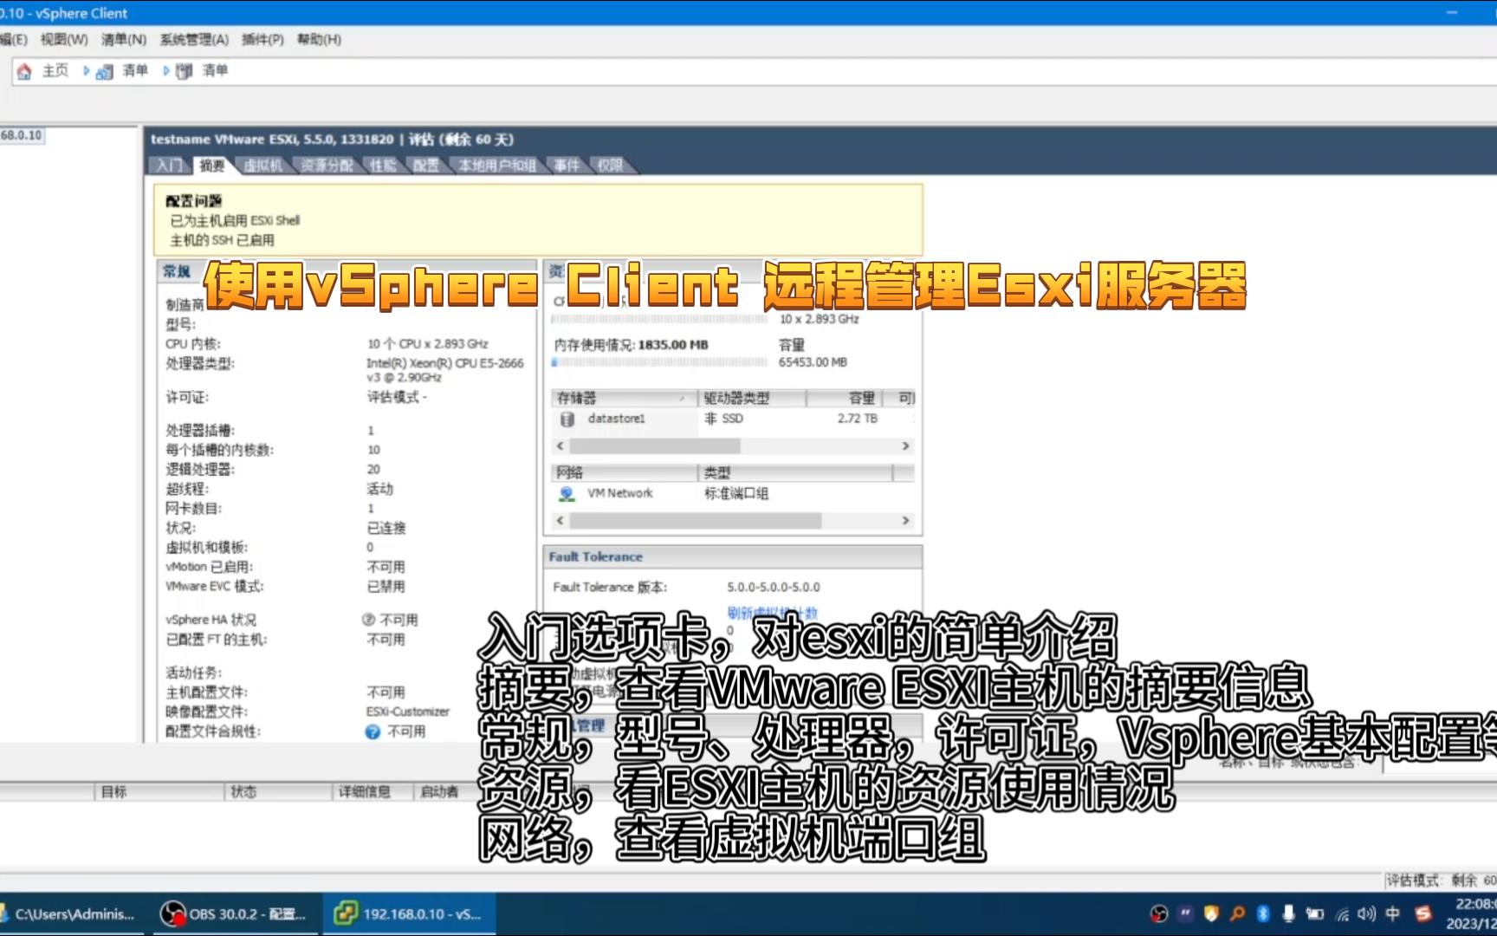
Task: Click the datastore list horizontal scrollbar thumb
Action: tap(655, 446)
